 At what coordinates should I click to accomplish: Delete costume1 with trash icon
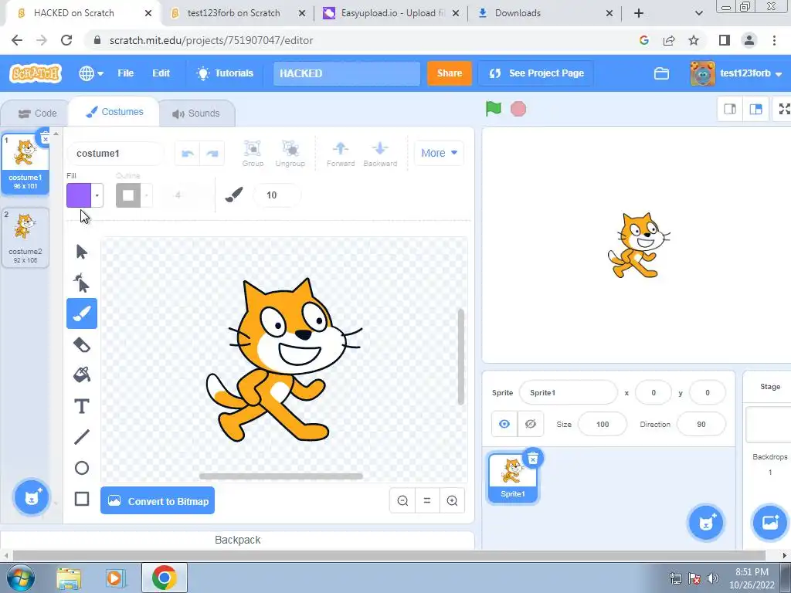[x=45, y=138]
